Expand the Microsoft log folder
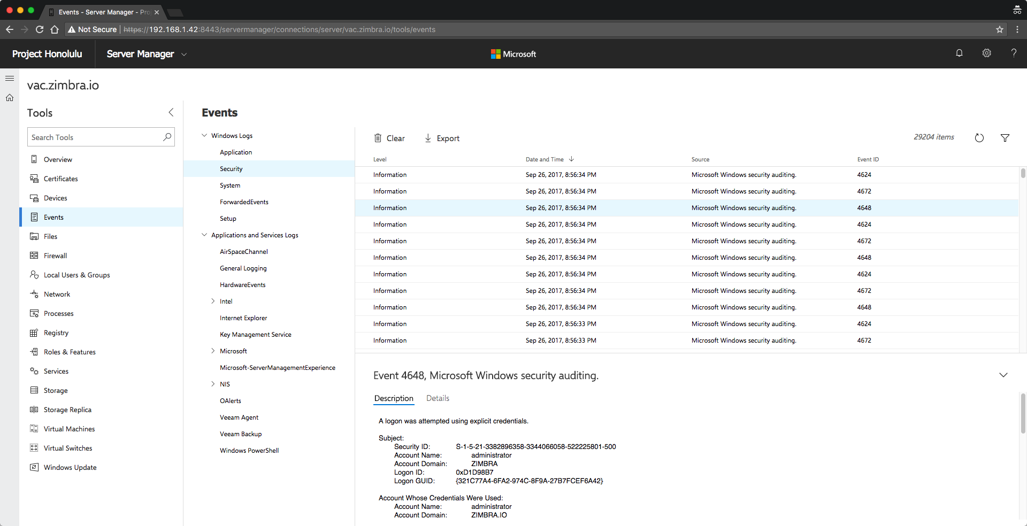Screen dimensions: 1027x526 [213, 351]
